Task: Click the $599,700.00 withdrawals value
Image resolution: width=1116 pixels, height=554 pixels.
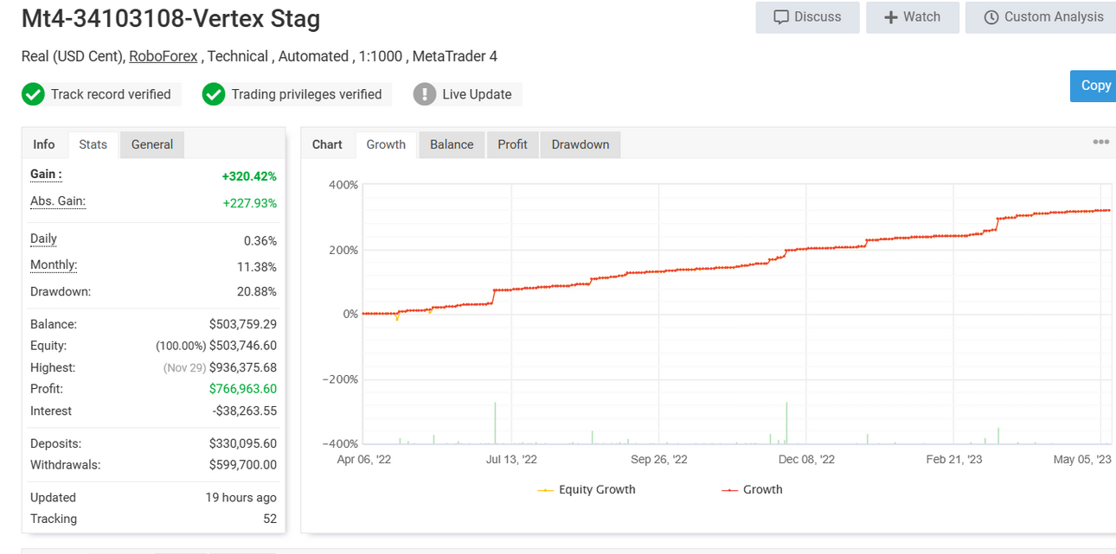Action: coord(243,465)
